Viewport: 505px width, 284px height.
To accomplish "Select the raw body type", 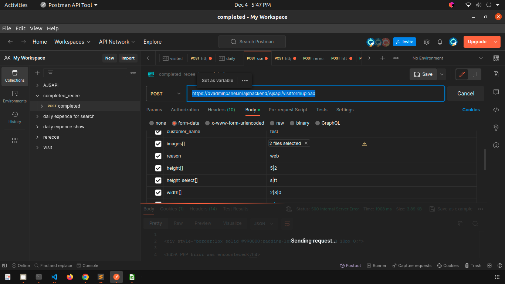I will pyautogui.click(x=272, y=123).
